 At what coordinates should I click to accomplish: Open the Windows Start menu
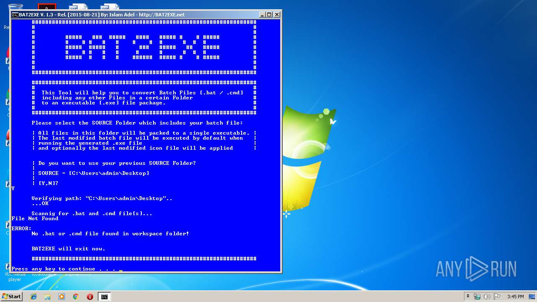pyautogui.click(x=12, y=297)
